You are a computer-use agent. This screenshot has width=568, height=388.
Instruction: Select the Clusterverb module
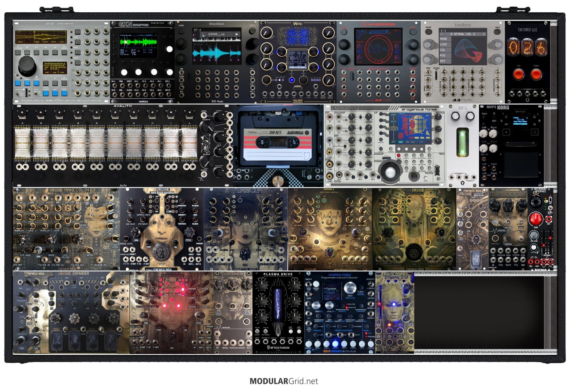point(233,313)
